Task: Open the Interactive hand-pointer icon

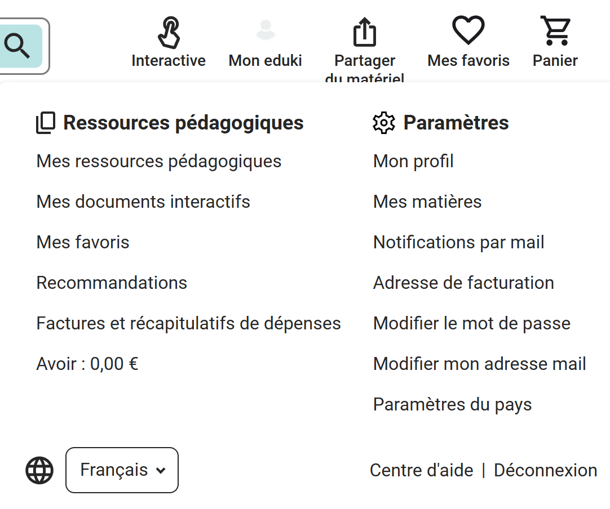Action: tap(168, 32)
